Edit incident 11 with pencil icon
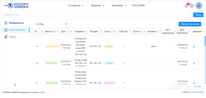 194,83
